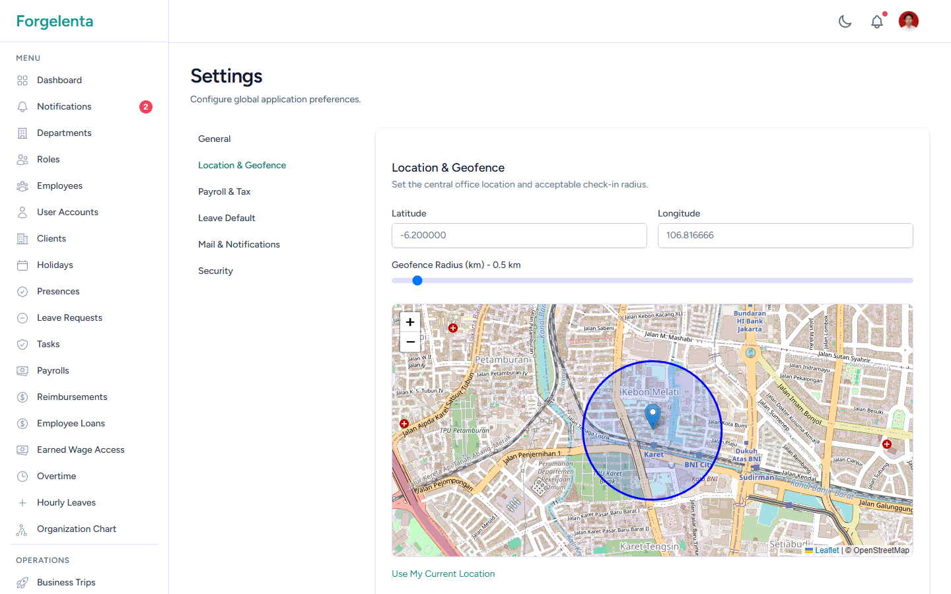Open the General settings tab
951x594 pixels.
click(x=215, y=139)
